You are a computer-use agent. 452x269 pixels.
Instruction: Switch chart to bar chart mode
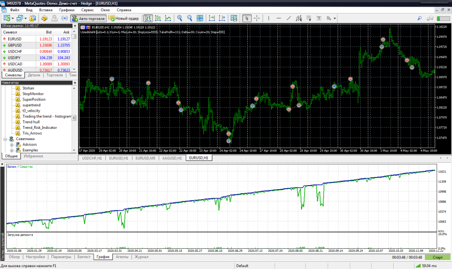[148, 18]
